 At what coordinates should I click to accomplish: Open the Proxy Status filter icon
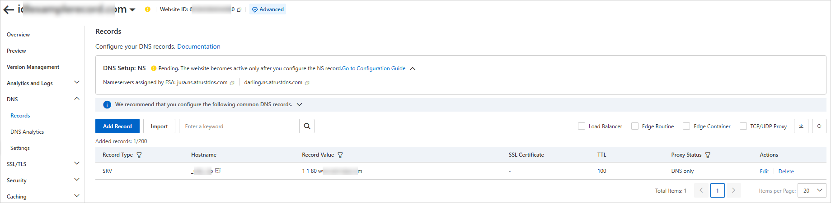click(x=708, y=155)
